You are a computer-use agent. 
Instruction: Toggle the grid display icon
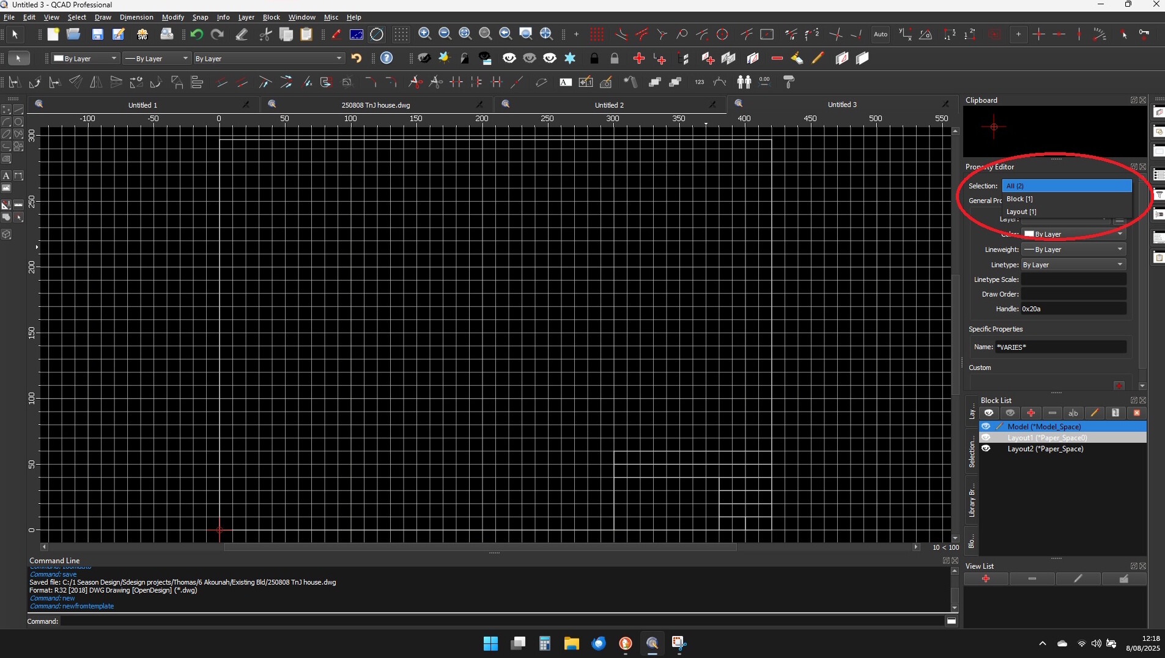(x=401, y=34)
